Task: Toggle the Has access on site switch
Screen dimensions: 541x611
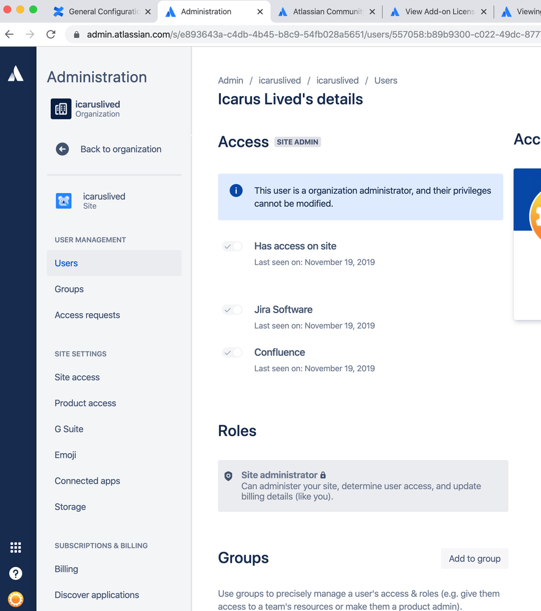Action: pos(232,246)
